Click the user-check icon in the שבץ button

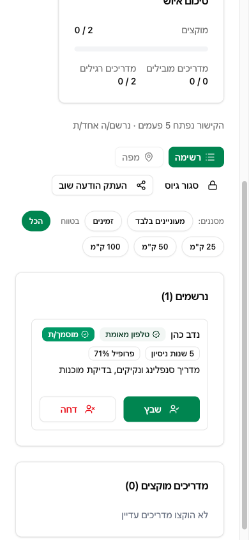[174, 409]
